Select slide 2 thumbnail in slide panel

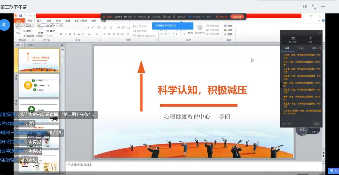coord(39,85)
